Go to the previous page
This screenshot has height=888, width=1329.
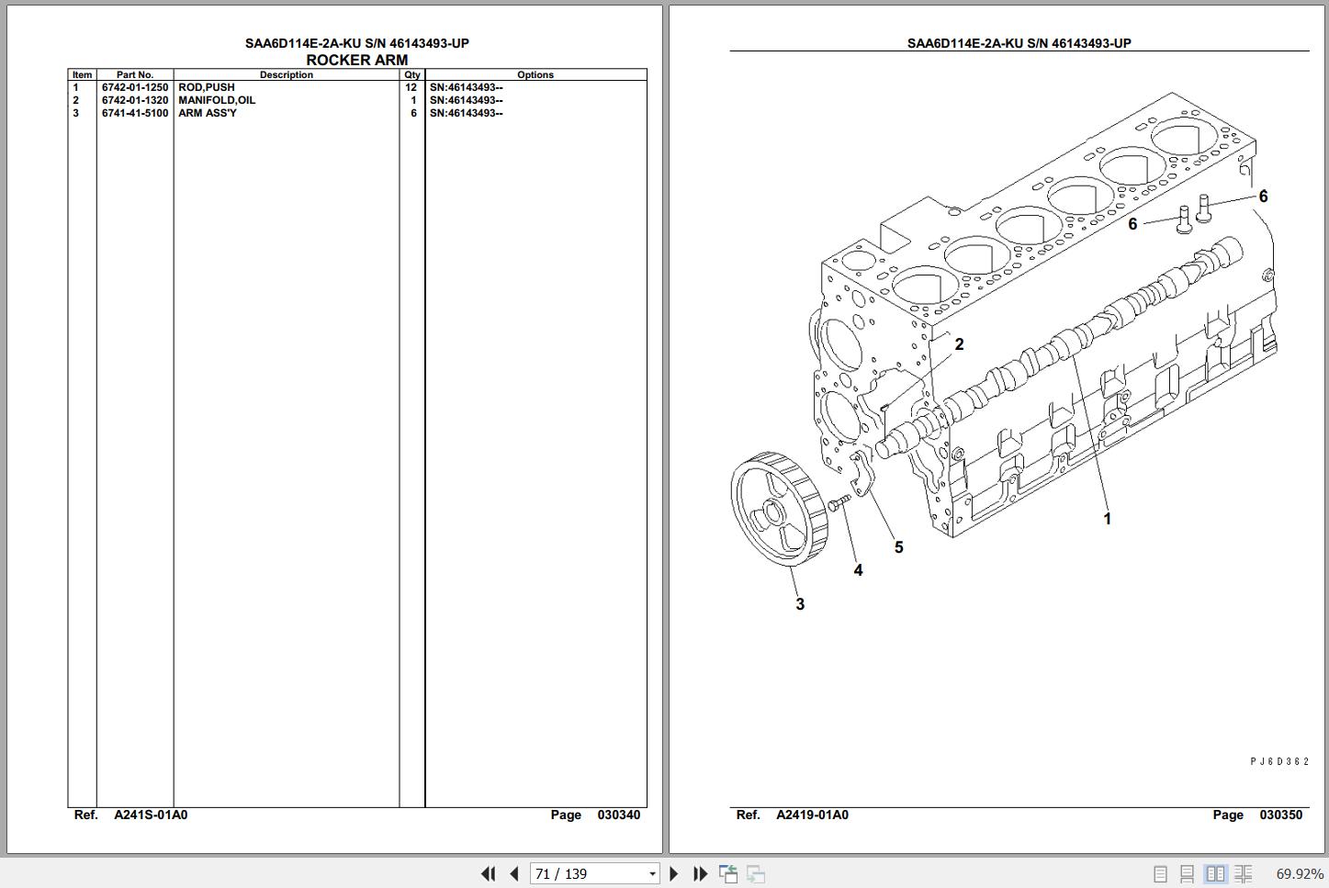[x=514, y=873]
